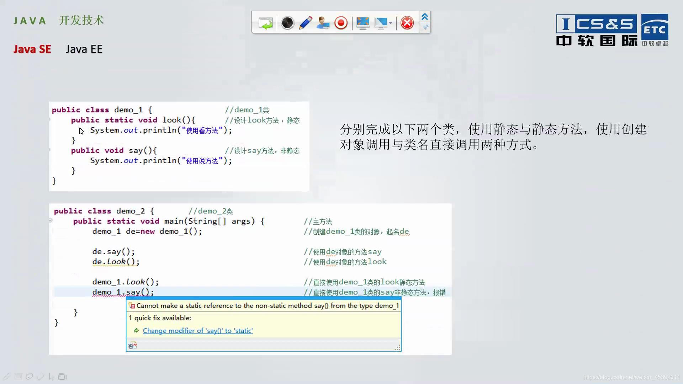
Task: Click the display mode monitor icon
Action: pyautogui.click(x=381, y=23)
